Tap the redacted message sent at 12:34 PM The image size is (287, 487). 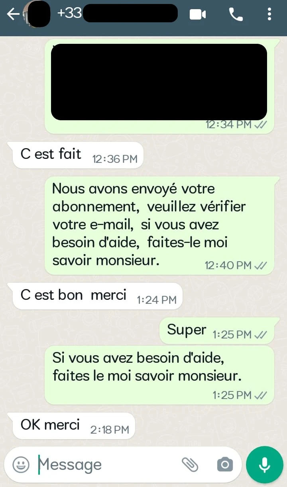(x=159, y=86)
